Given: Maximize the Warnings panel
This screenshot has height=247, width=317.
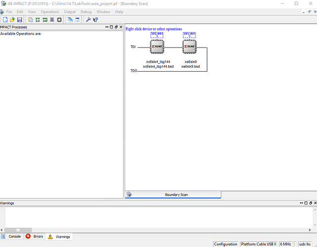Looking at the screenshot, I should pyautogui.click(x=306, y=203).
